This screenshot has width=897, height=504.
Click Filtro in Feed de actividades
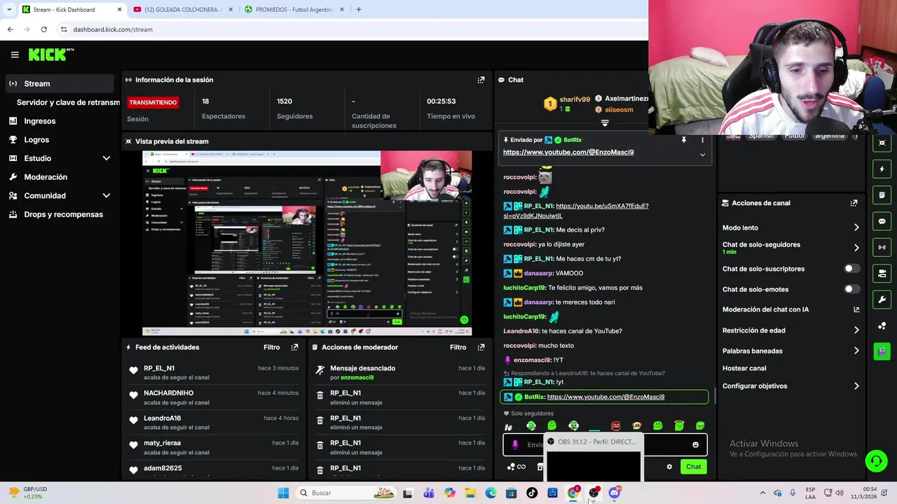[271, 347]
